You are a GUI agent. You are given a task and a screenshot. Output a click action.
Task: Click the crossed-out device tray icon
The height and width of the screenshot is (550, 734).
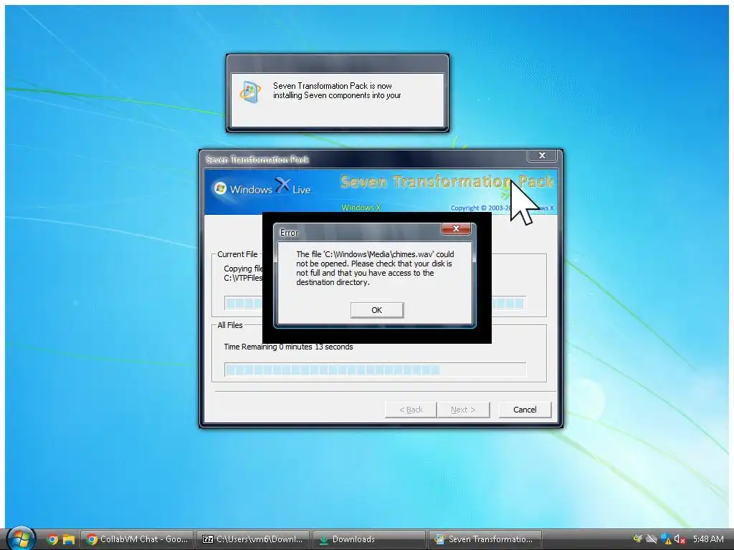coord(652,539)
